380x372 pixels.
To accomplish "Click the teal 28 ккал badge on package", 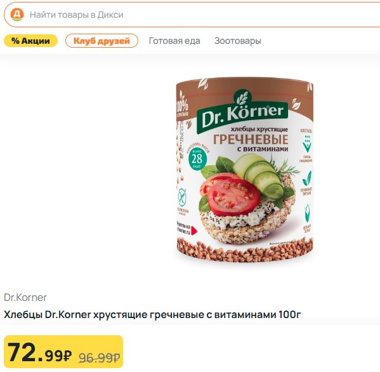I will tap(197, 159).
